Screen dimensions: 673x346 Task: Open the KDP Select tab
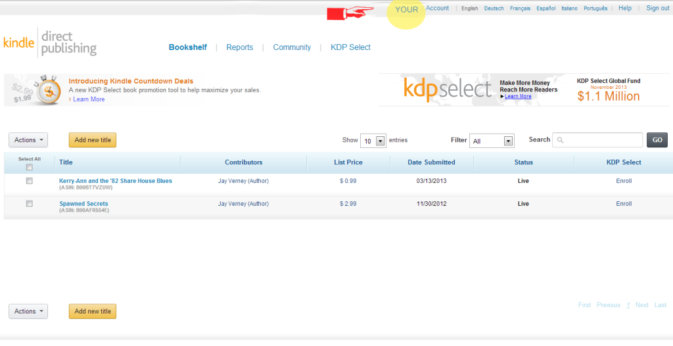pos(350,47)
